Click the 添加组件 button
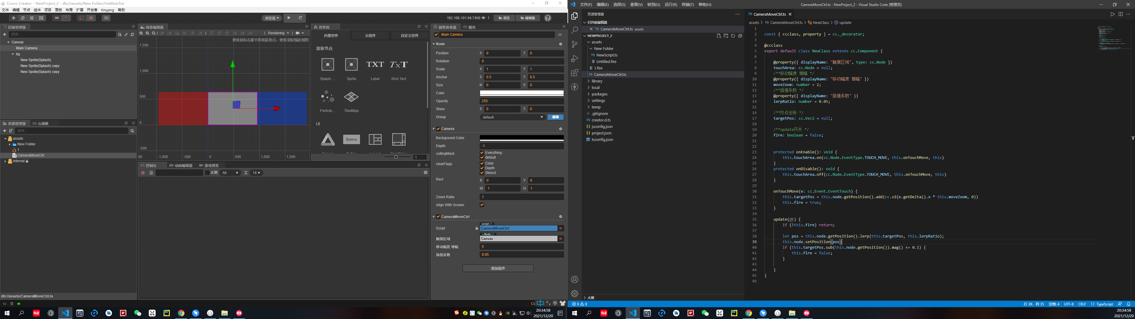The width and height of the screenshot is (1135, 319). click(498, 268)
